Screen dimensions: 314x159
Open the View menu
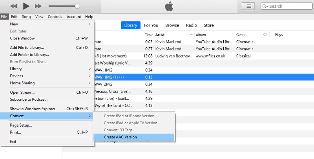pyautogui.click(x=39, y=17)
